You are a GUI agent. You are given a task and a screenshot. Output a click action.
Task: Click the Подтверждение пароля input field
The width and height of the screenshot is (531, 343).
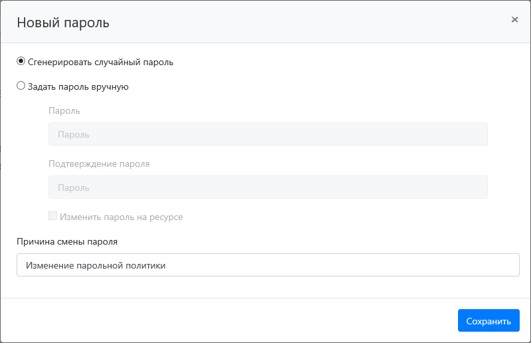(267, 187)
